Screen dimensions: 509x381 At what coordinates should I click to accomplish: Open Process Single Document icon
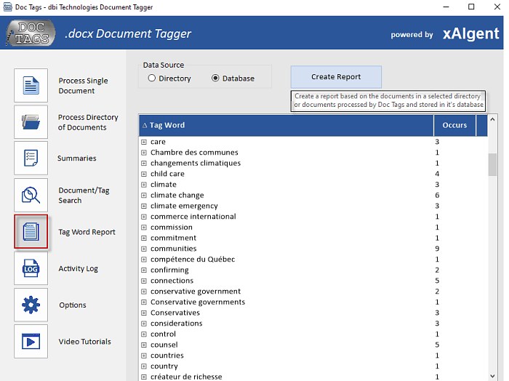click(31, 85)
